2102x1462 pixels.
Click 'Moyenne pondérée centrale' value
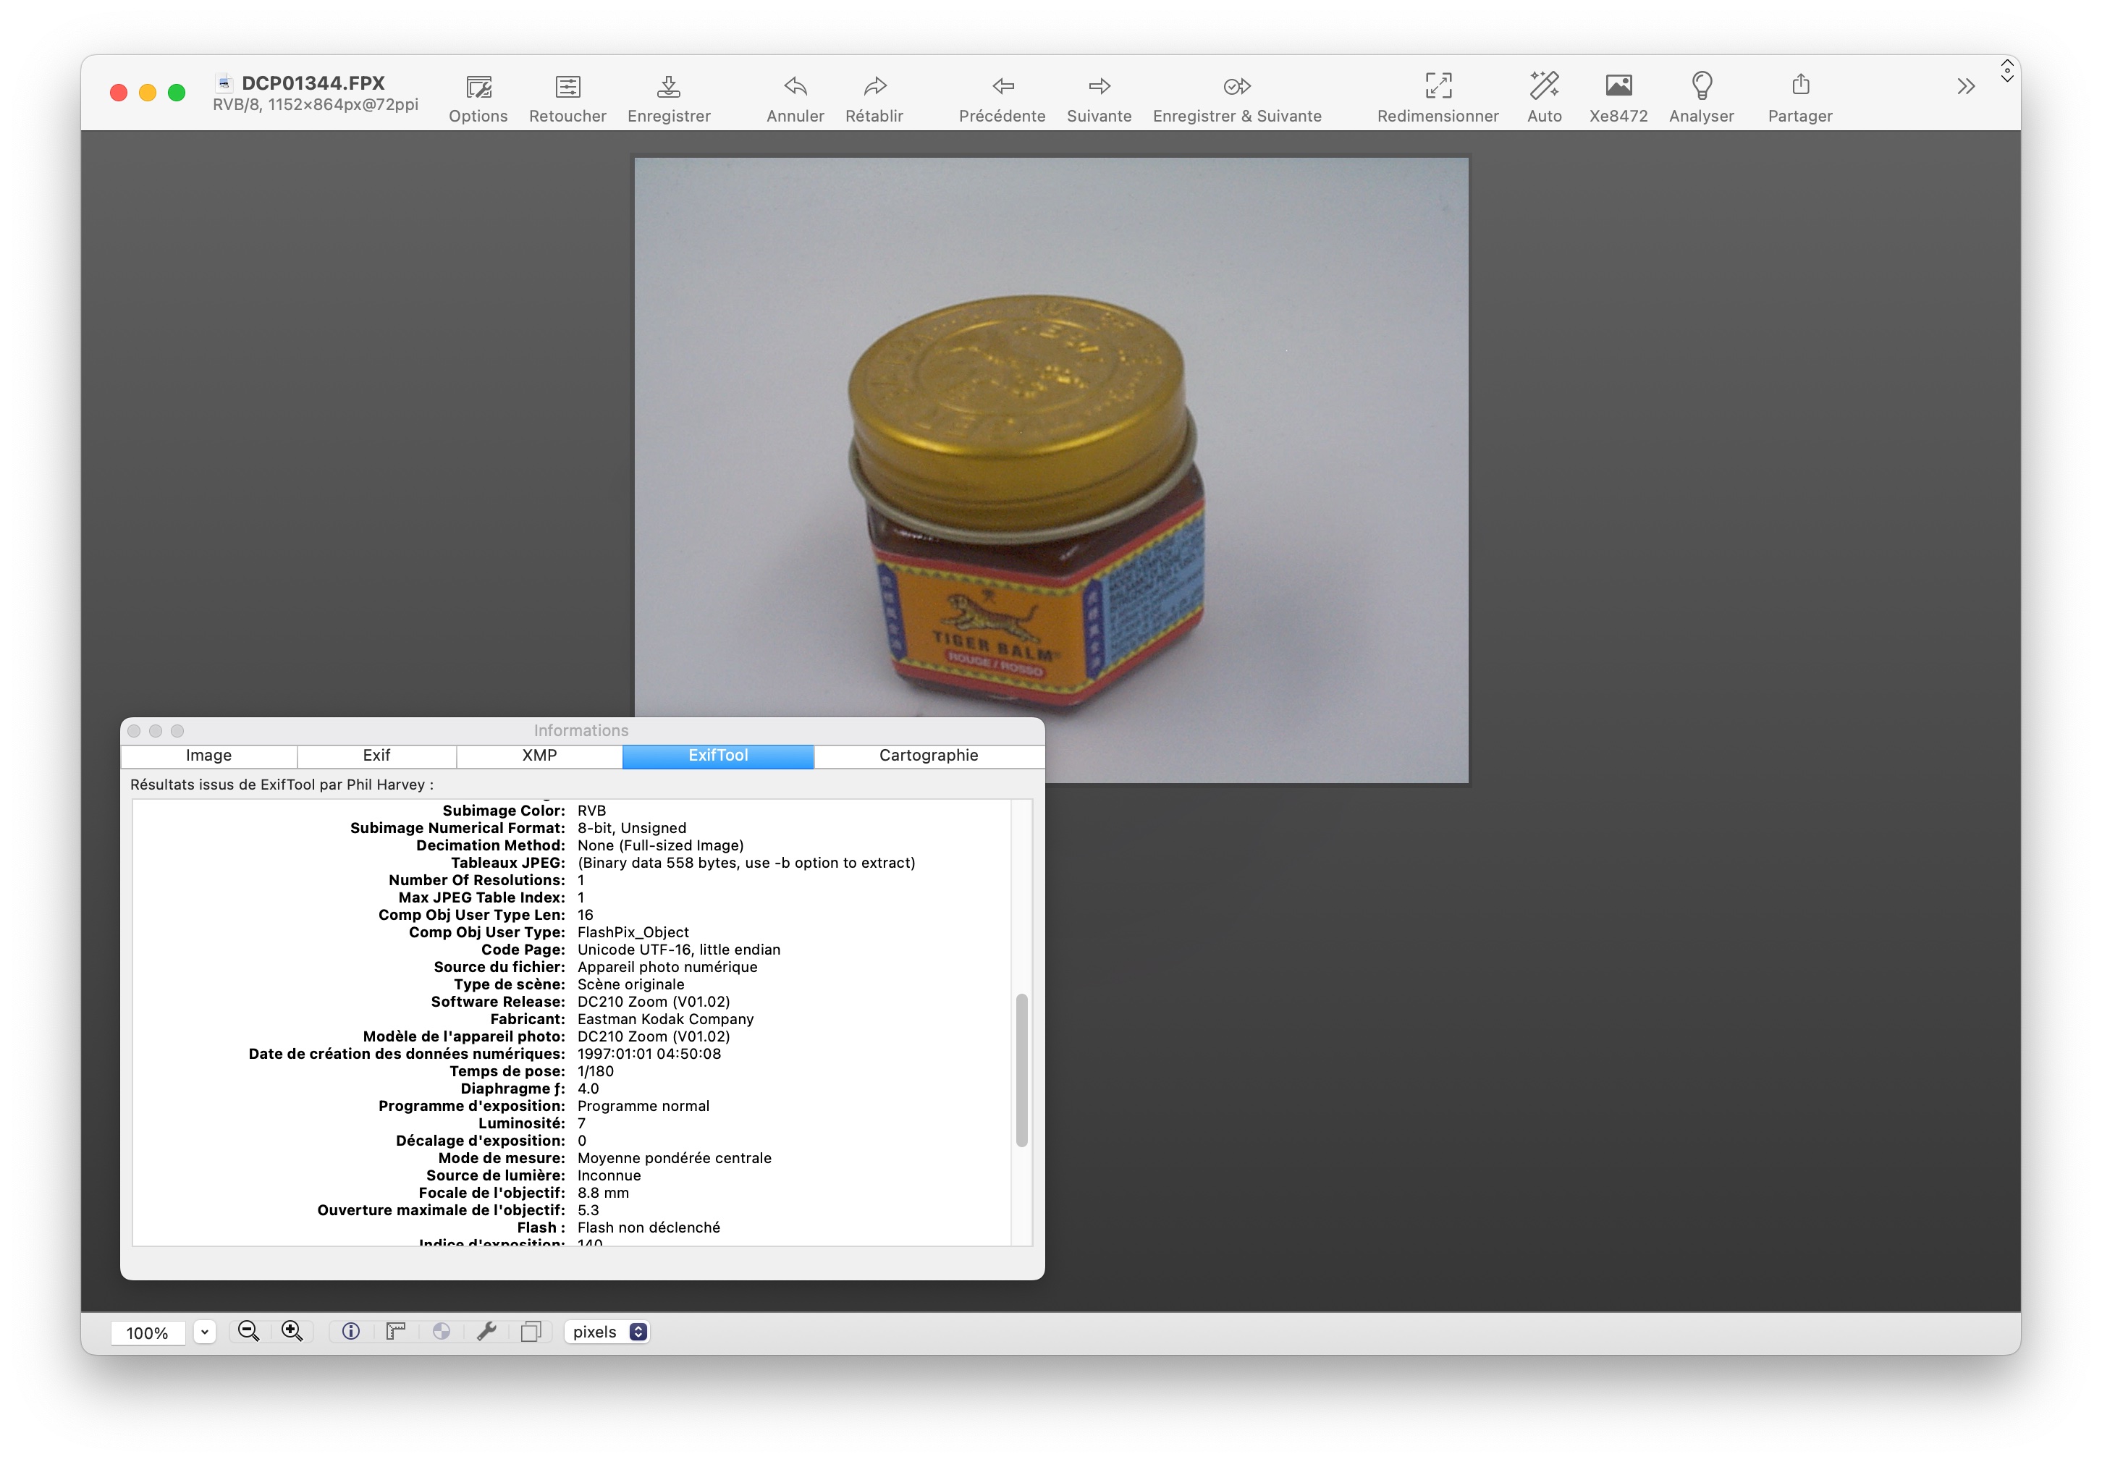click(675, 1158)
